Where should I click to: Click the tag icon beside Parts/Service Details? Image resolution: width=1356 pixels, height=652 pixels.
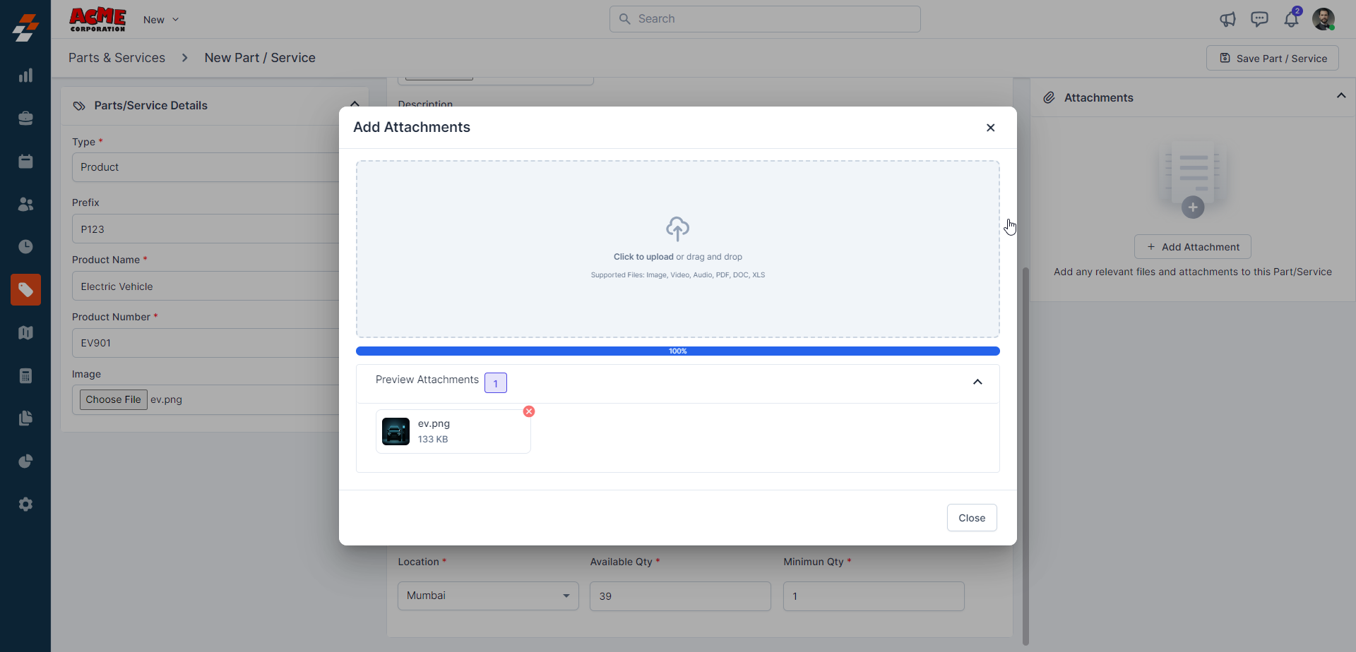79,106
